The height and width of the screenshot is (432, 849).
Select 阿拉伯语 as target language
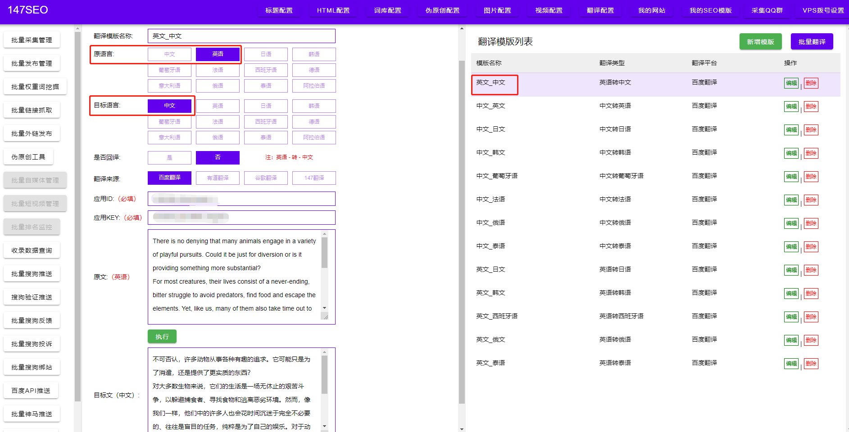coord(314,137)
